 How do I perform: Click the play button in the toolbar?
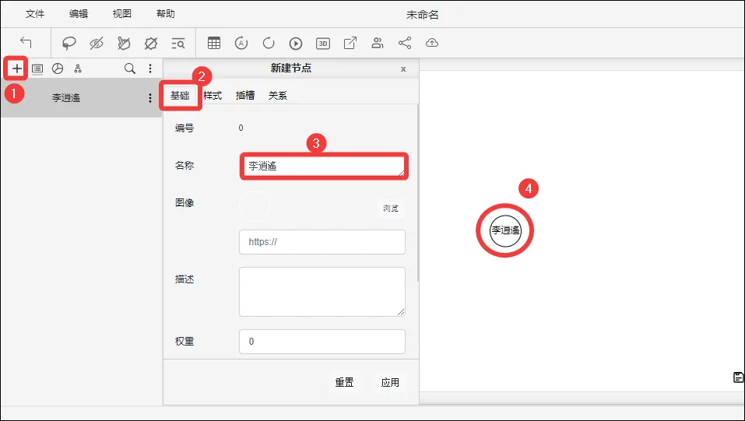[296, 44]
